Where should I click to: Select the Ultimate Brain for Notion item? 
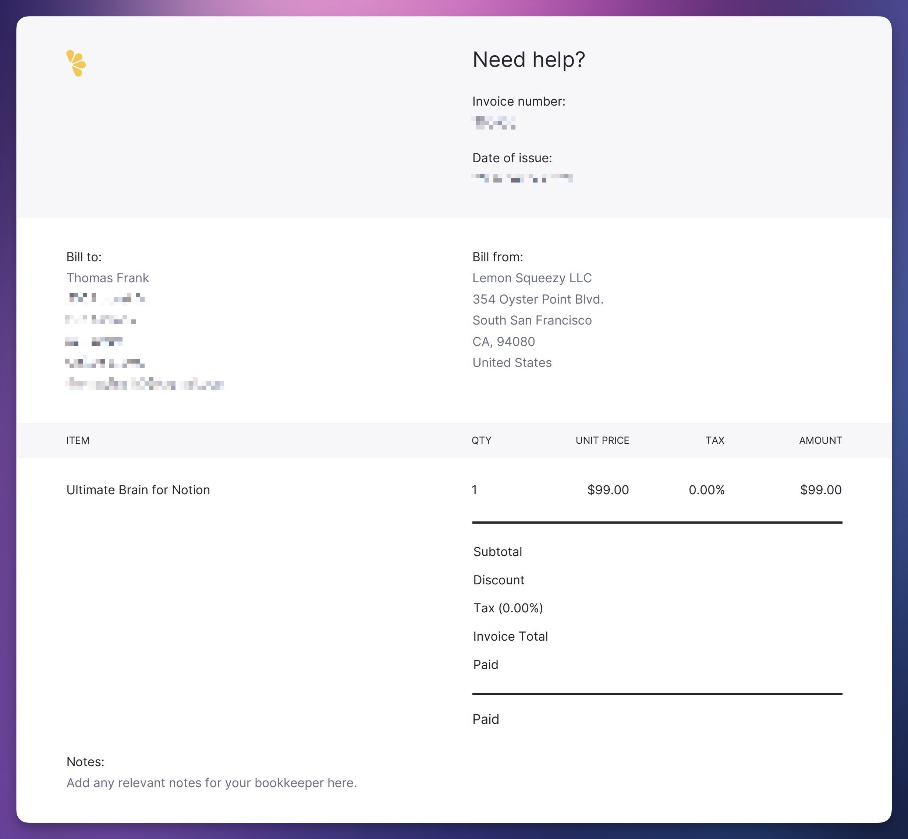coord(138,490)
